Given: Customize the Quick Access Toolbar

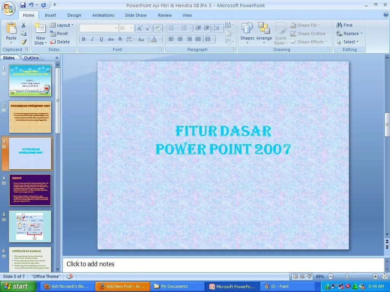Looking at the screenshot, I should (54, 5).
